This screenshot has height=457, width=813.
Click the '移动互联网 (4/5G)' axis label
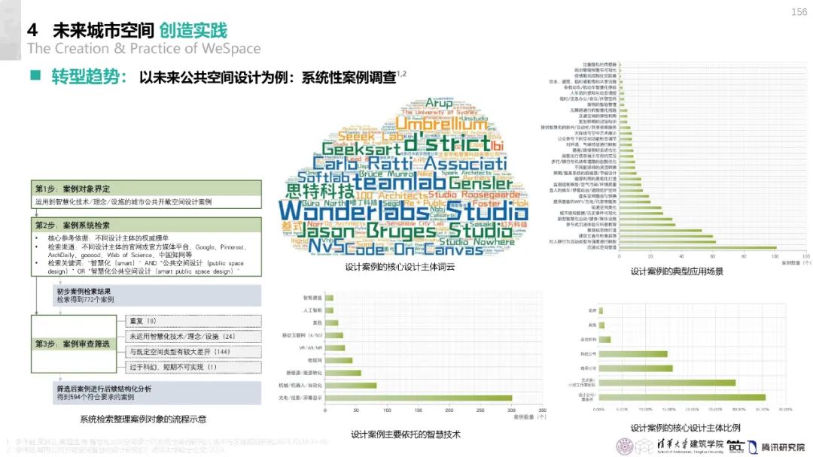tap(303, 335)
